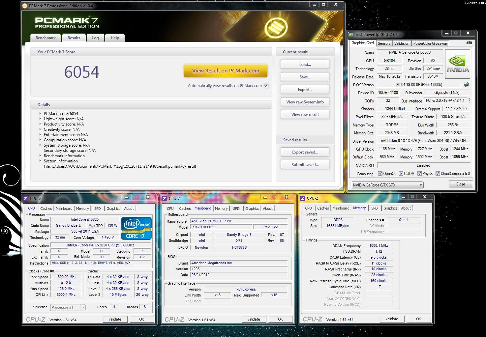The height and width of the screenshot is (337, 486).
Task: Open the PCMark Help tab
Action: (x=115, y=38)
